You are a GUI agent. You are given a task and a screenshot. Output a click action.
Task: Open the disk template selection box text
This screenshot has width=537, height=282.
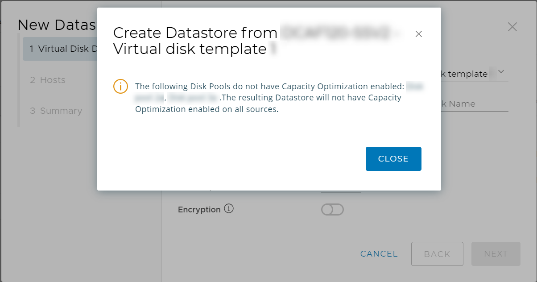click(464, 74)
